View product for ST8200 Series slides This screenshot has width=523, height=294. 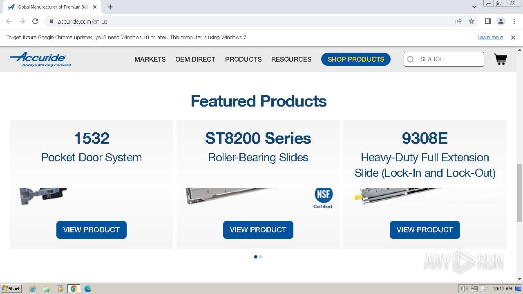pos(258,230)
